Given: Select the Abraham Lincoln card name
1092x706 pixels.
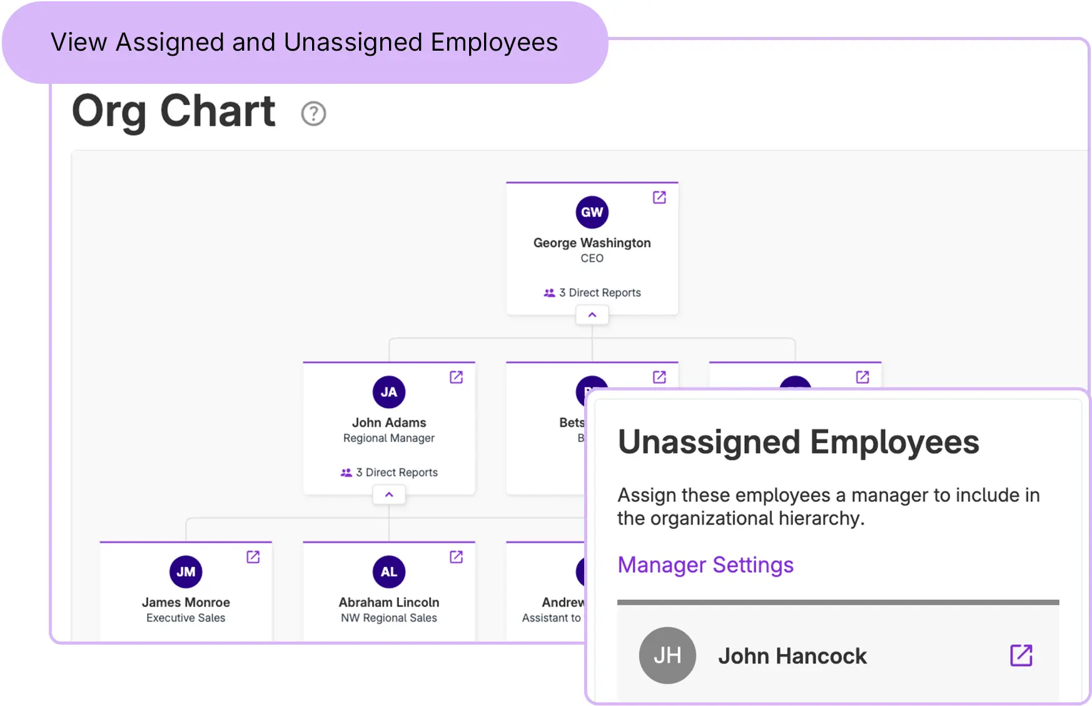Looking at the screenshot, I should click(x=389, y=602).
